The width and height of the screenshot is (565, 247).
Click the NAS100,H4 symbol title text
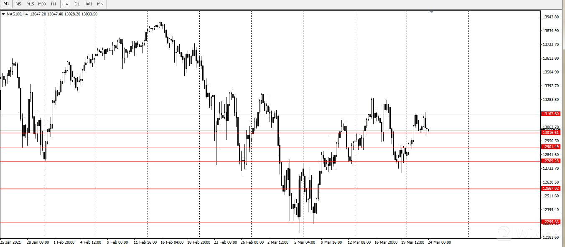coord(18,14)
